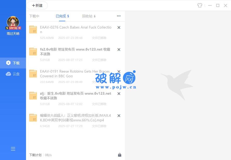Click the lock icon in the status bar

point(120,155)
